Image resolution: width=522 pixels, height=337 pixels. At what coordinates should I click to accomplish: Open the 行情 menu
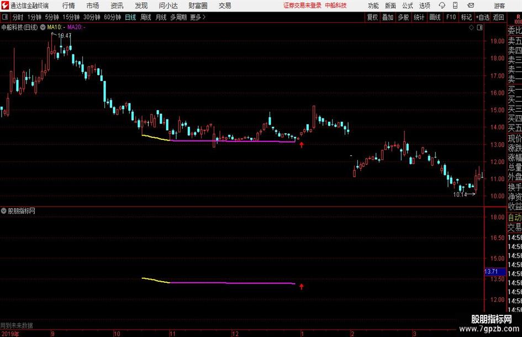(x=68, y=6)
